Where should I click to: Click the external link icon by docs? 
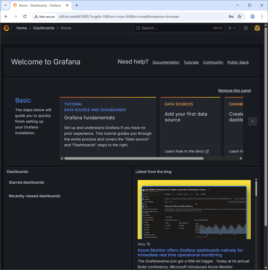coord(207,151)
